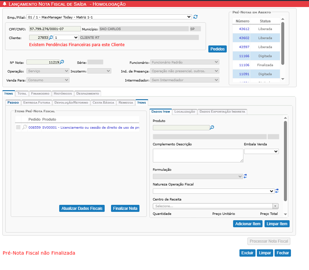
Task: Open the Localização tab
Action: point(185,112)
